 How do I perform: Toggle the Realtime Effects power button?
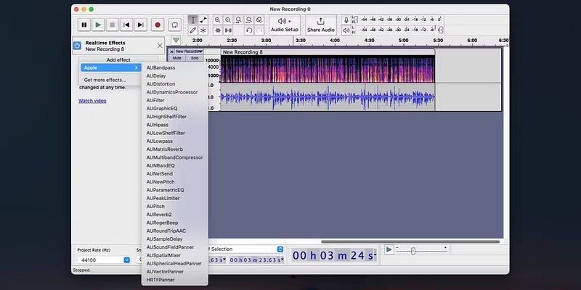(77, 46)
